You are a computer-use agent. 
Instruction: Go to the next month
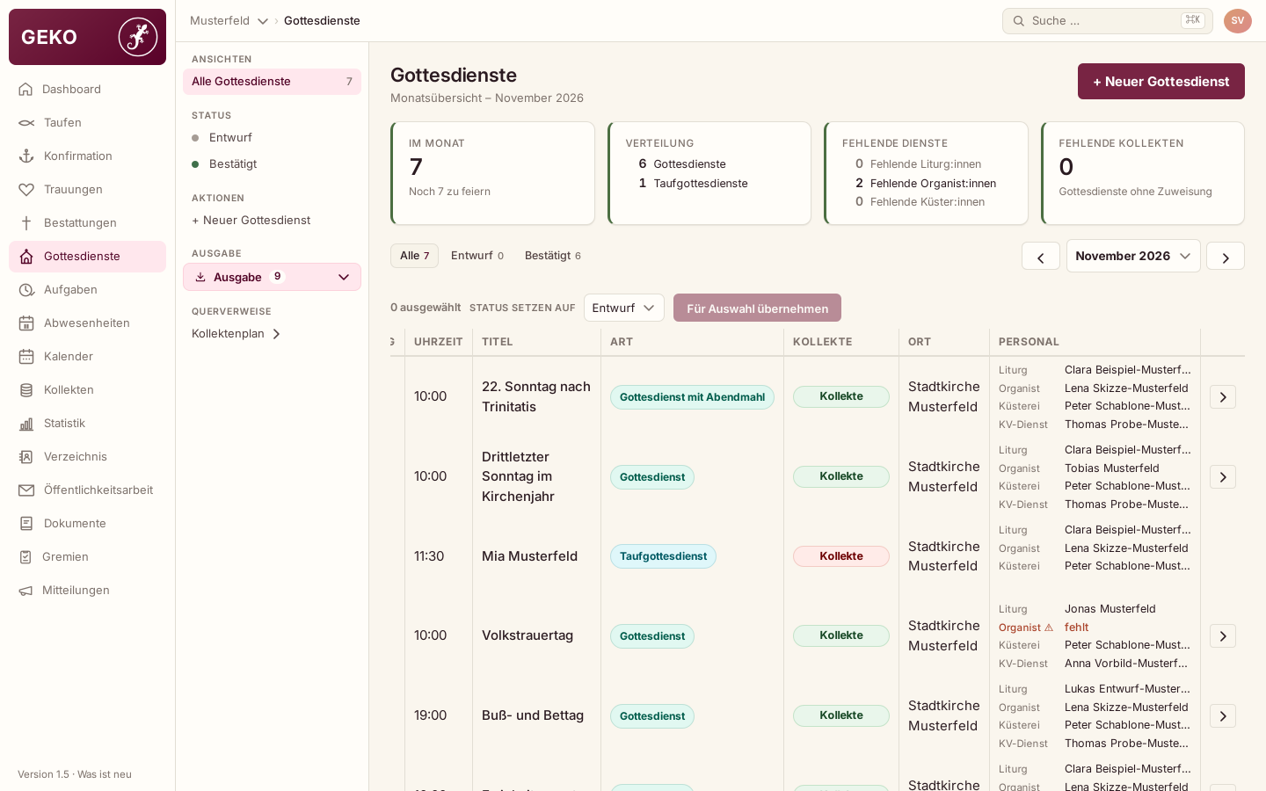[1225, 257]
